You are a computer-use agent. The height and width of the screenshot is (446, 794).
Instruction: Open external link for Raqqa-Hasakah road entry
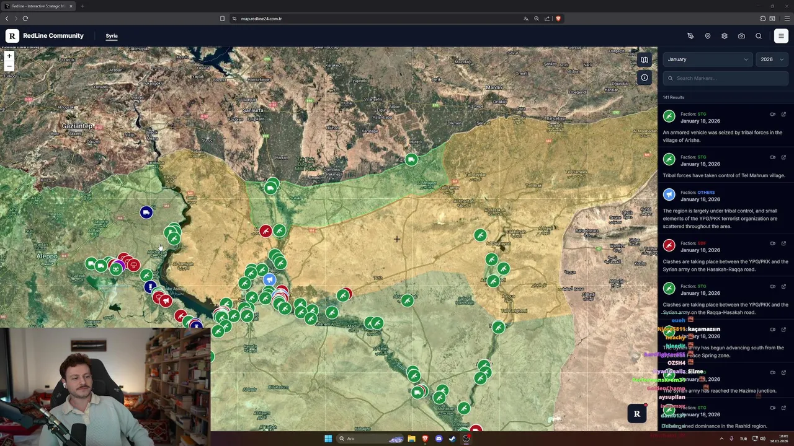pos(783,286)
